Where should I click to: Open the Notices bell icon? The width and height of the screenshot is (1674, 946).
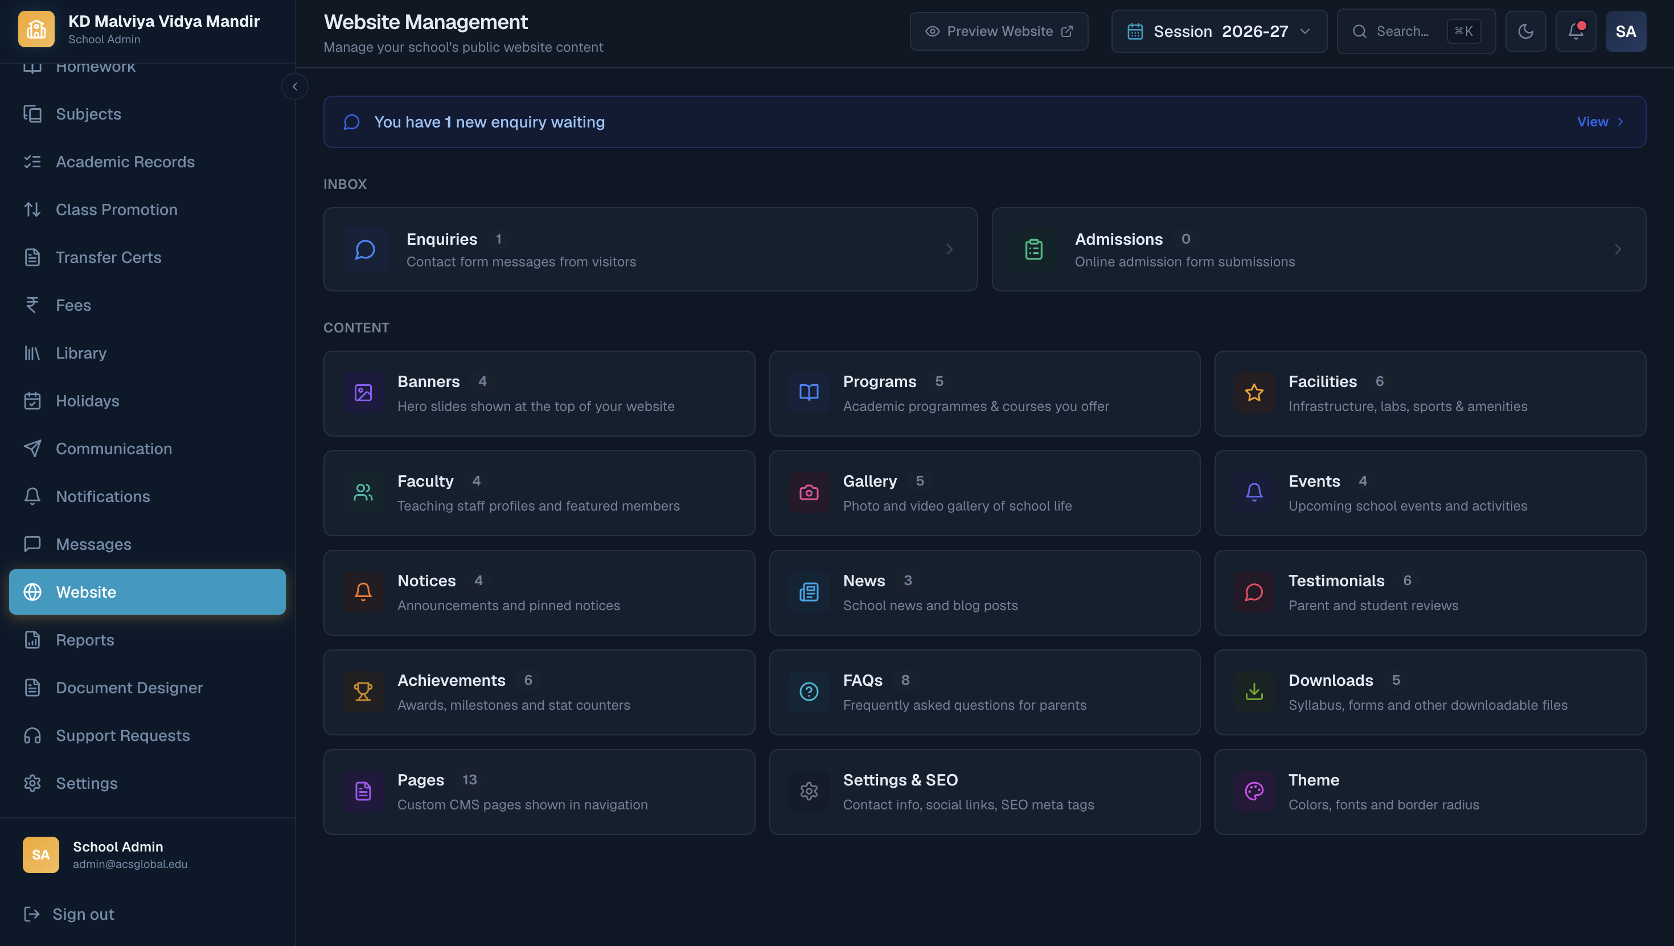[x=363, y=592]
